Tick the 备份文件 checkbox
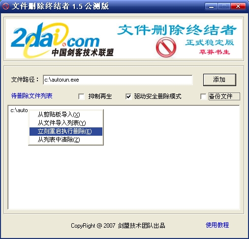 pyautogui.click(x=203, y=96)
